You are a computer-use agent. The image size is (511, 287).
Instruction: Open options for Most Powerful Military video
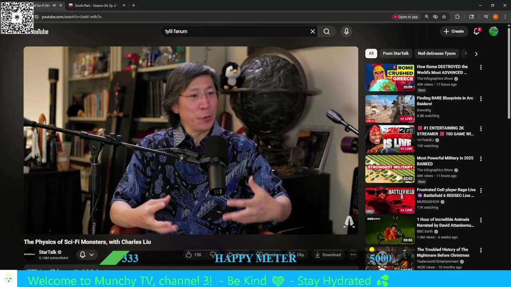[x=481, y=159]
